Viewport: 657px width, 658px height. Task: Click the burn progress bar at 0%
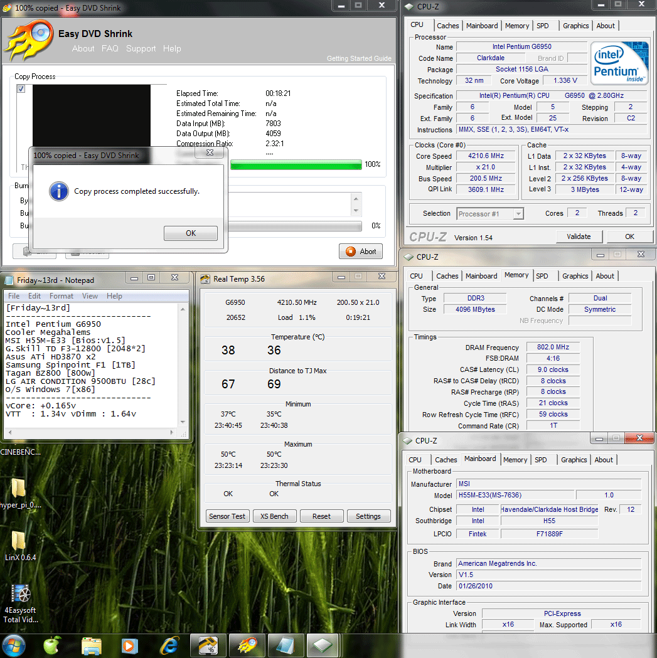295,226
